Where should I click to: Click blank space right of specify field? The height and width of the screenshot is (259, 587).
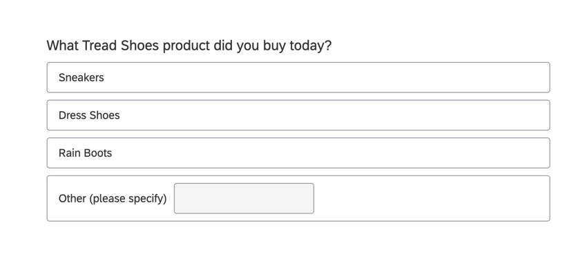tap(430, 198)
